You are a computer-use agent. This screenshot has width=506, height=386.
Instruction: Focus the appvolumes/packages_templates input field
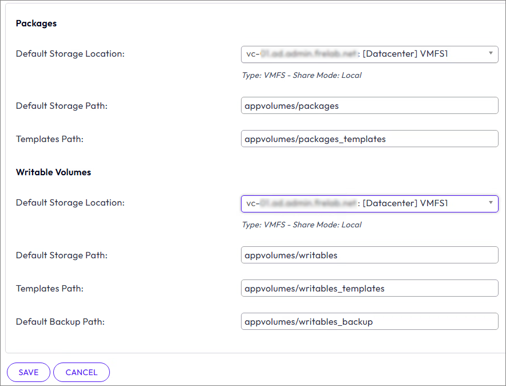point(369,139)
